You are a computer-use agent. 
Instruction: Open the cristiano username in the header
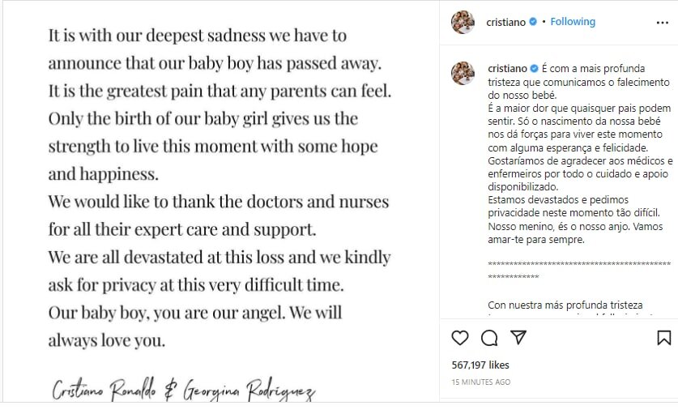coord(506,22)
